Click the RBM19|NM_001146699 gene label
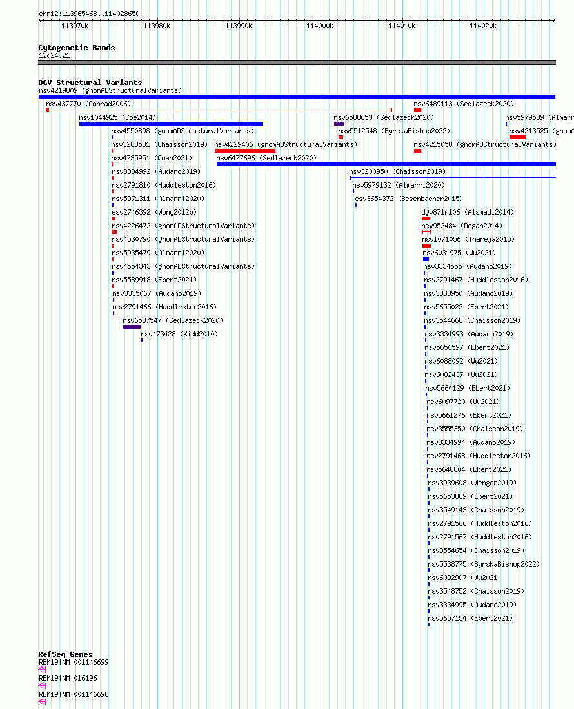The height and width of the screenshot is (709, 574). click(74, 663)
